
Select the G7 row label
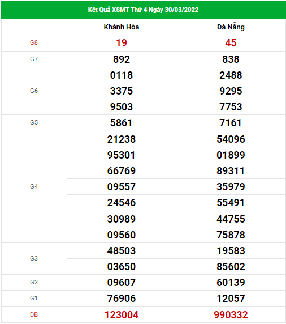(x=34, y=59)
